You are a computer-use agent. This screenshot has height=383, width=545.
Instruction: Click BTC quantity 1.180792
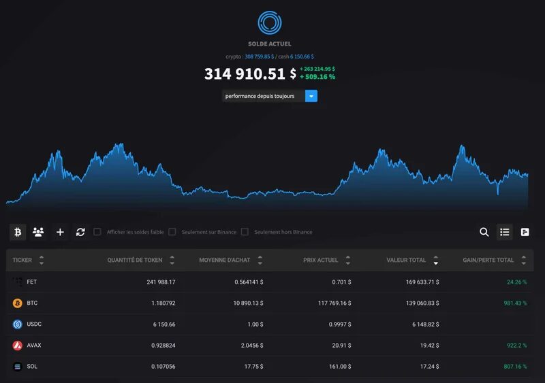163,303
